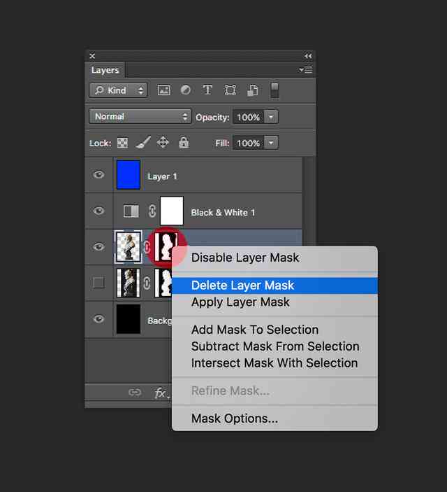Choose Subtract Mask From Selection
Image resolution: width=447 pixels, height=492 pixels.
pos(274,346)
